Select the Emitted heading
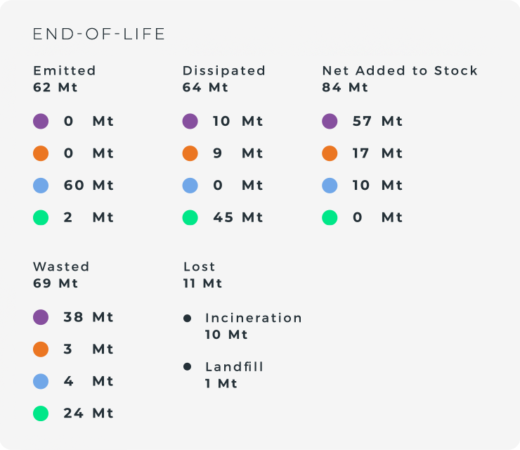The width and height of the screenshot is (520, 450). (x=65, y=70)
